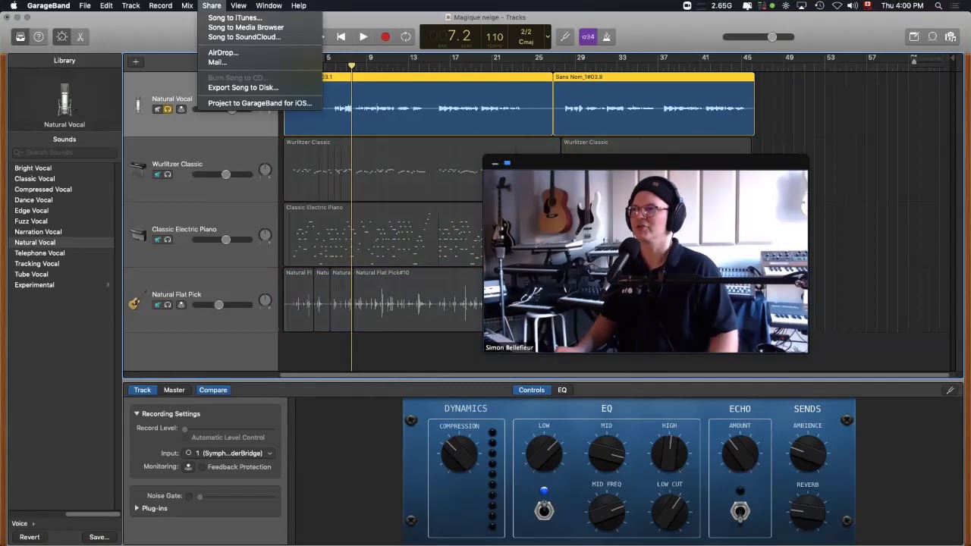Flip the EQ Low toggle switch

pos(544,510)
